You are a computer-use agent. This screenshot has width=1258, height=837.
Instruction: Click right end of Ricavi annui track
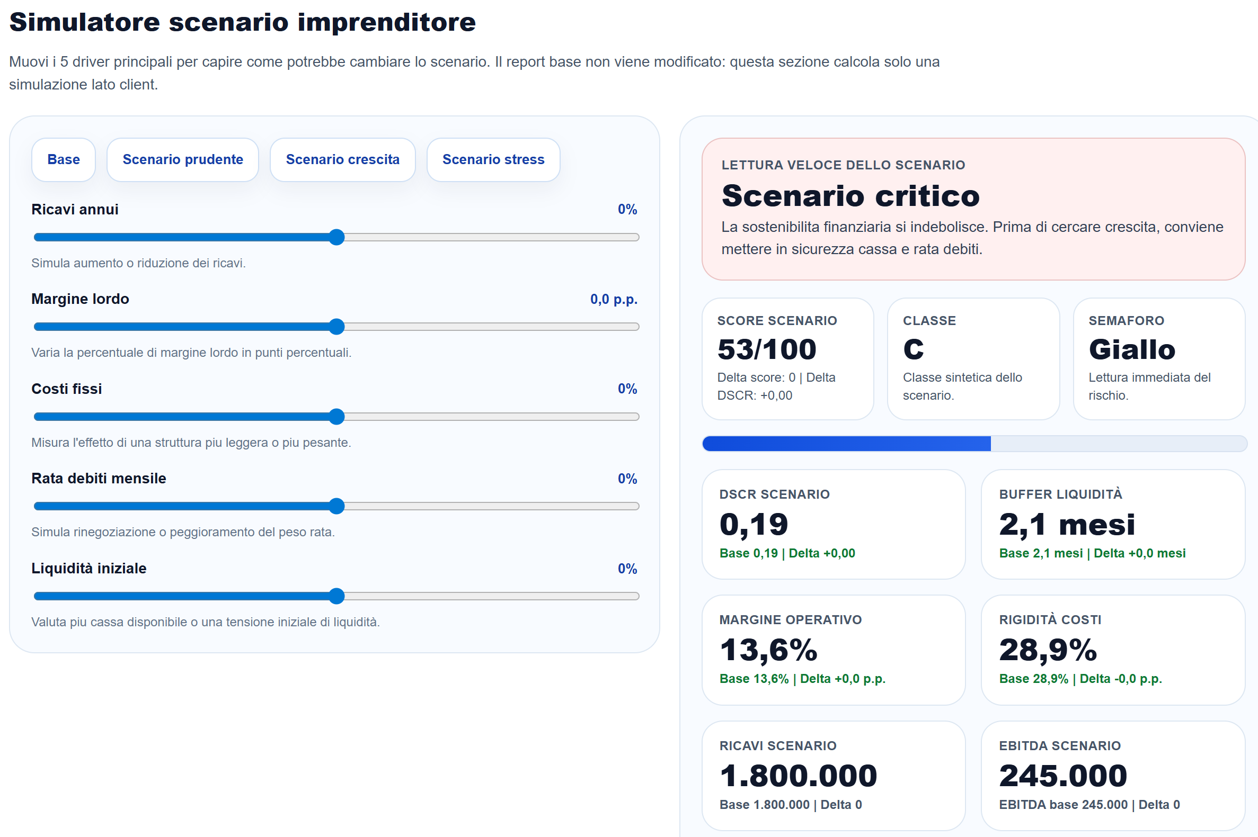(x=635, y=237)
